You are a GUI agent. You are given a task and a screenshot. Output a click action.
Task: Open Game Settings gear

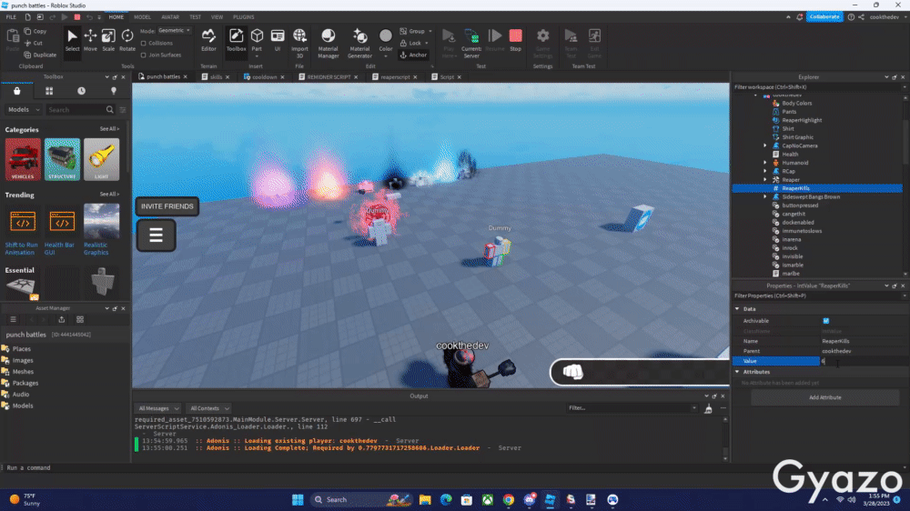pyautogui.click(x=542, y=43)
